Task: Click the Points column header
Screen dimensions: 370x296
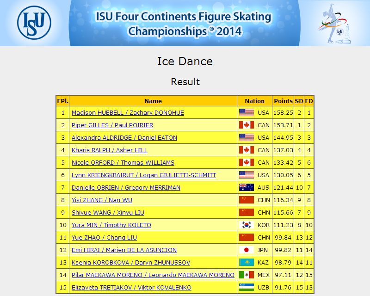Action: pyautogui.click(x=283, y=101)
